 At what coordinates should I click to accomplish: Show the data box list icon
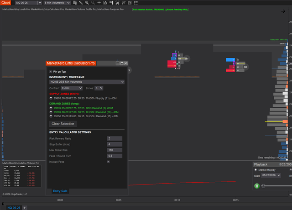[x=136, y=3]
